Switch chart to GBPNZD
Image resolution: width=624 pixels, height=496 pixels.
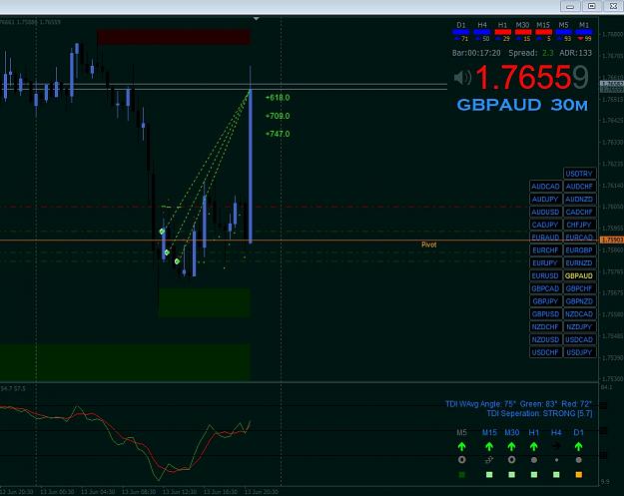click(x=579, y=301)
